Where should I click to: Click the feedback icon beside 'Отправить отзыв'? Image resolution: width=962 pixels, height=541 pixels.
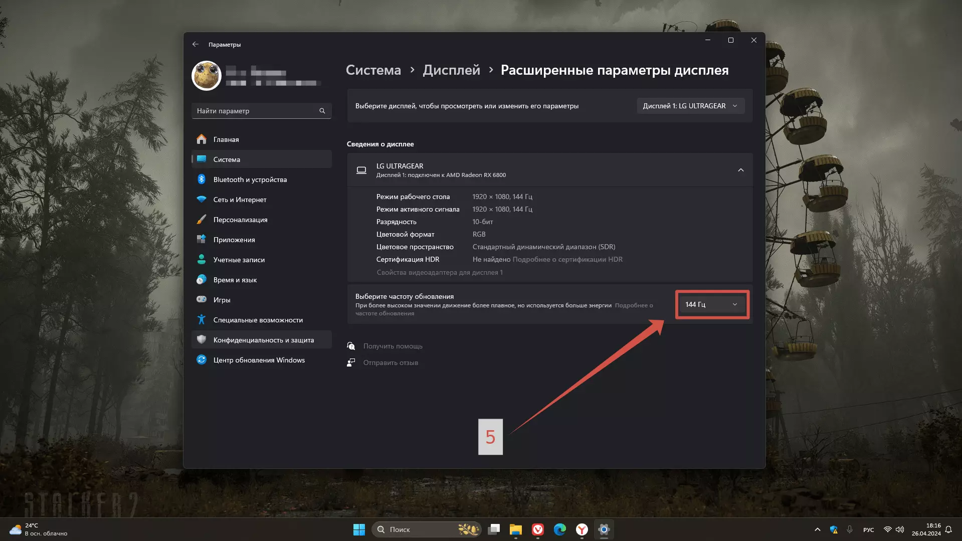pos(351,363)
